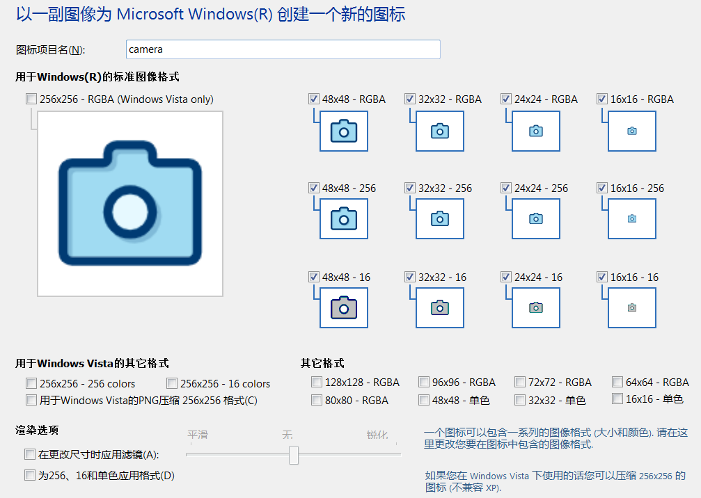Check the 128x128 - RGBA format
The width and height of the screenshot is (701, 498).
coord(317,381)
